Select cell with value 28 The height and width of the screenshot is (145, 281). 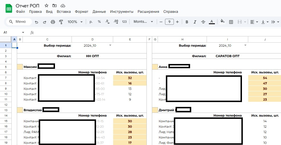(130, 132)
